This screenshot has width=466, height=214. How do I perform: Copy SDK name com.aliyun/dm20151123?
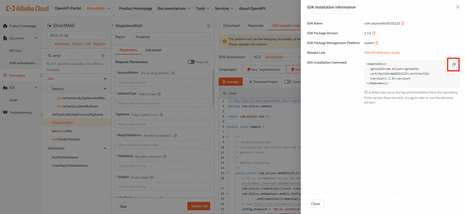[402, 23]
